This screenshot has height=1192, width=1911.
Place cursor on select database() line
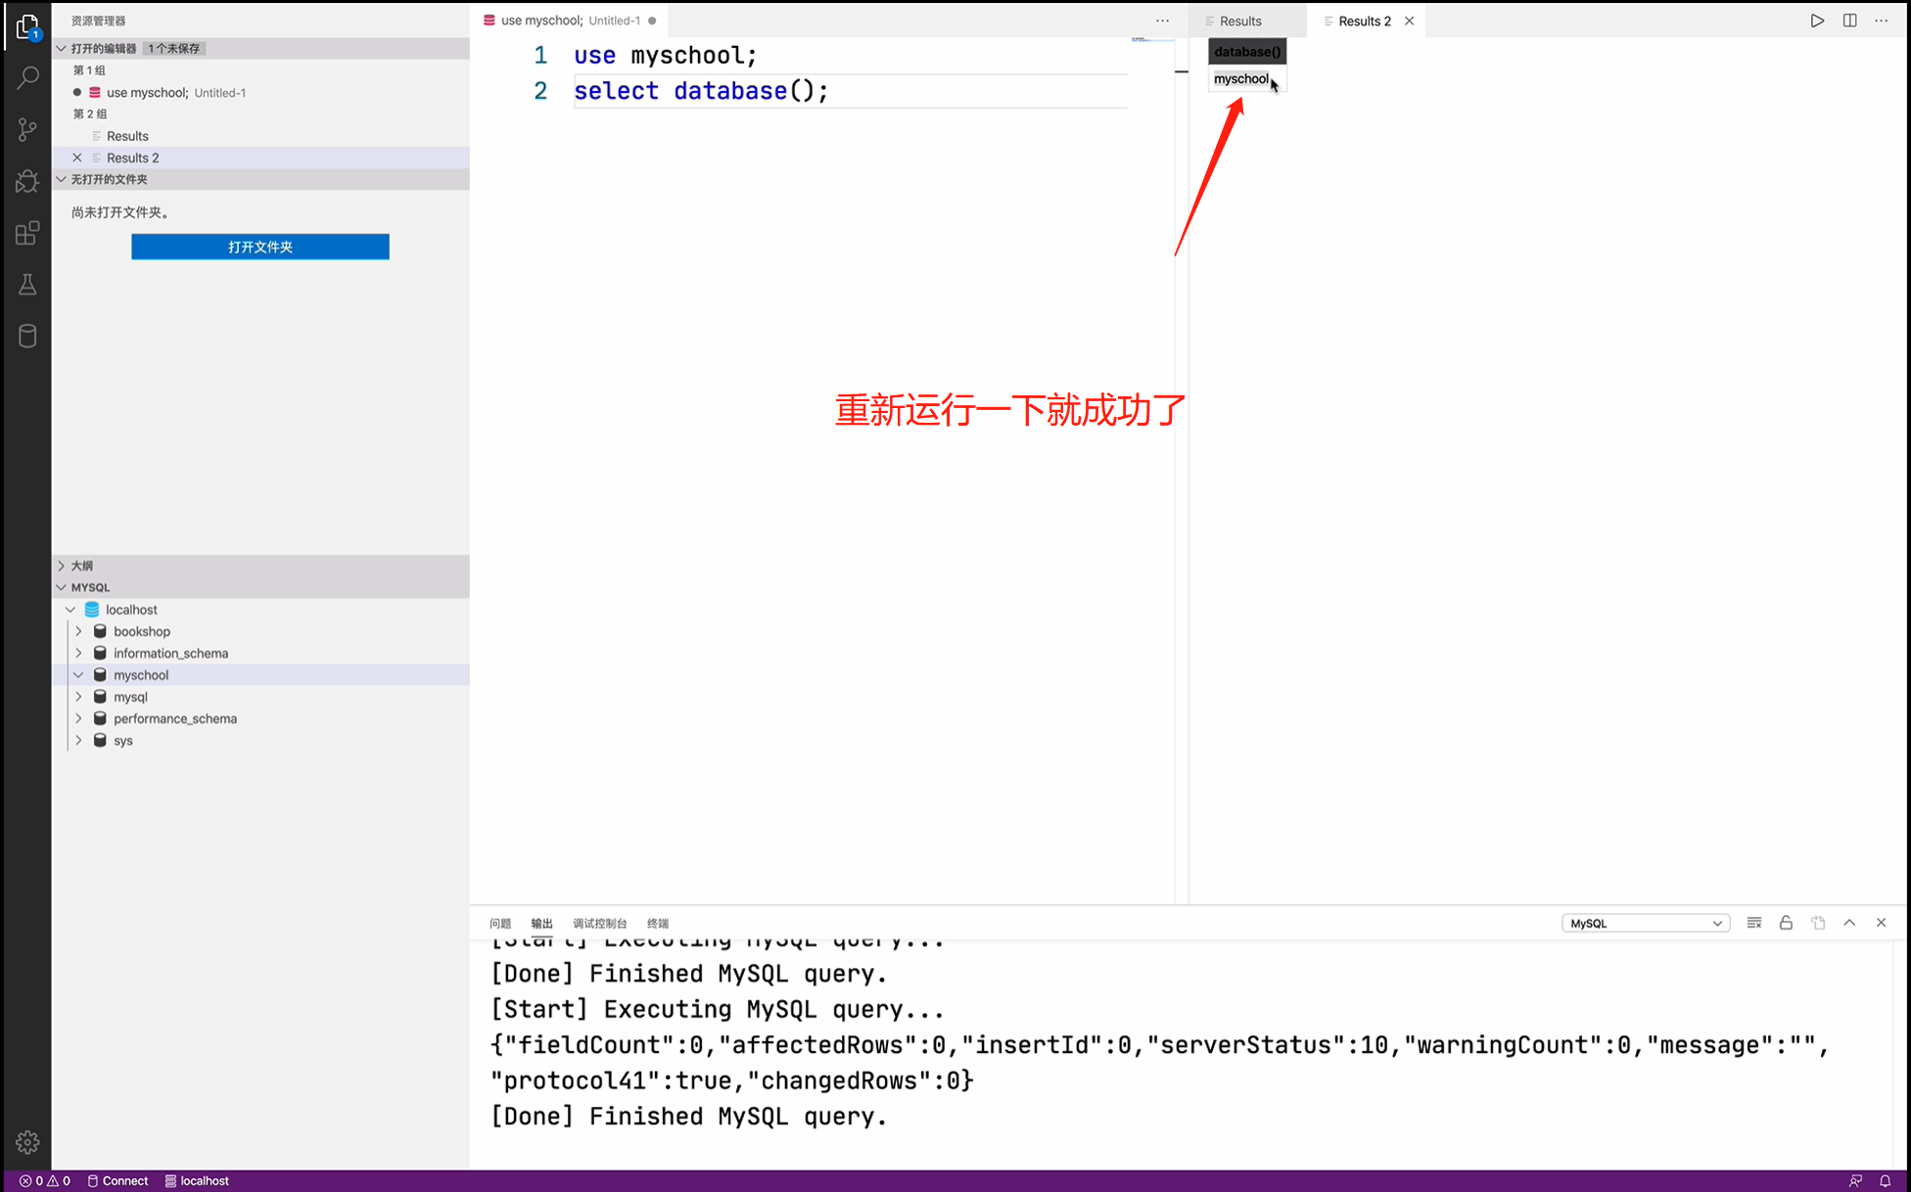(701, 91)
